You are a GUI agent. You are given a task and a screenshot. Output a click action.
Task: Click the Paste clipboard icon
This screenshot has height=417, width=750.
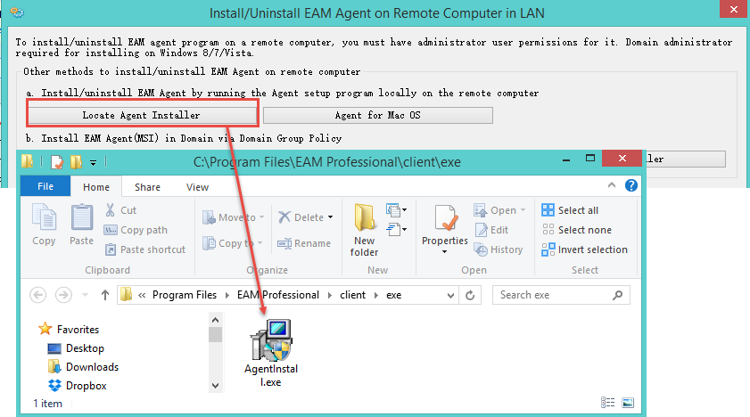pos(82,224)
